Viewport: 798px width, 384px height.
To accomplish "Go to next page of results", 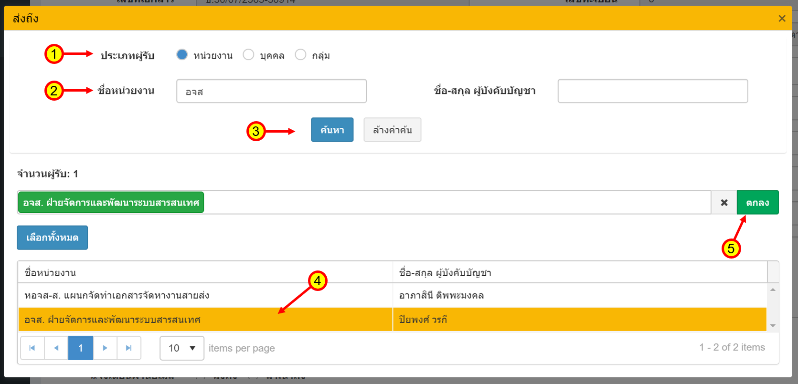I will 105,348.
